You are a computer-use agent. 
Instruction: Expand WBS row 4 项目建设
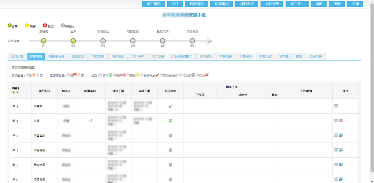point(14,150)
